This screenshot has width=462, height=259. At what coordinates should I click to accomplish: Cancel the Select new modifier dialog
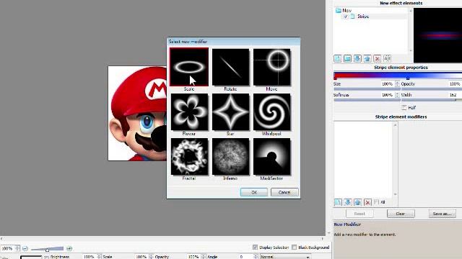click(x=284, y=192)
